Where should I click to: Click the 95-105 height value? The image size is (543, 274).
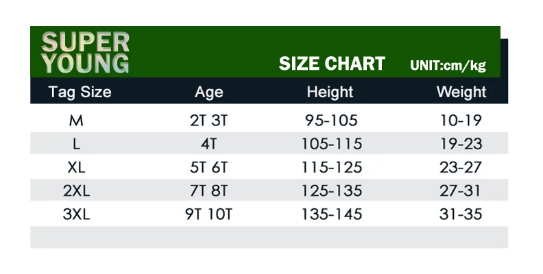coord(331,121)
